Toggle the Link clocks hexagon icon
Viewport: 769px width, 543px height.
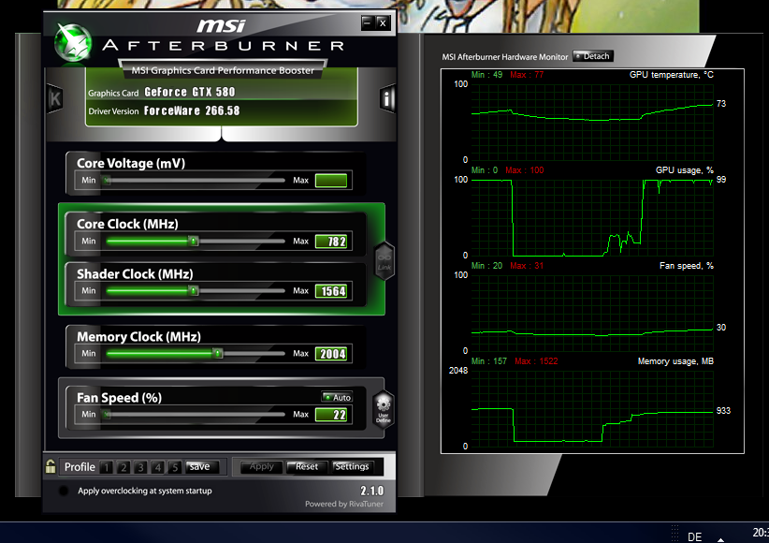point(384,261)
